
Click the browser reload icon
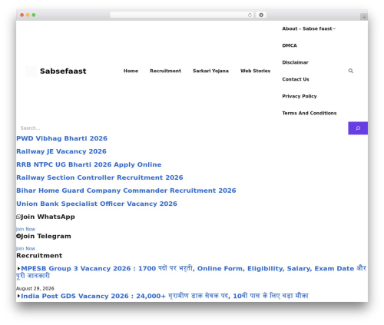click(x=250, y=15)
